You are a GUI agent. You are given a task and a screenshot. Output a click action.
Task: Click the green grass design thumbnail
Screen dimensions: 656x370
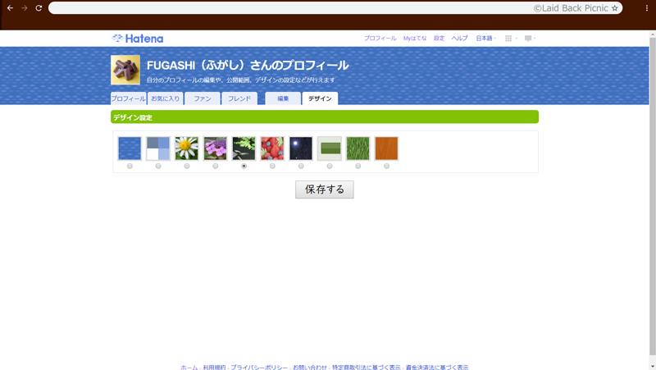click(358, 148)
